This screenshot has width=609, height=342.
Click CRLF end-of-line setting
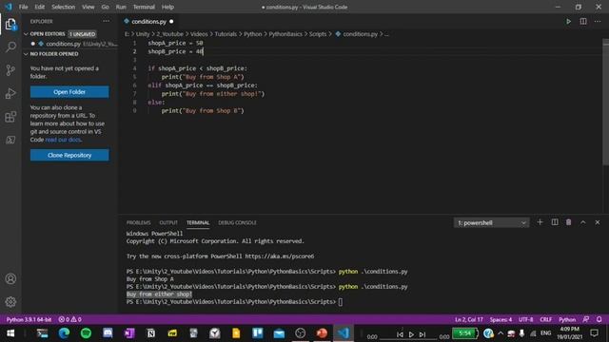545,319
